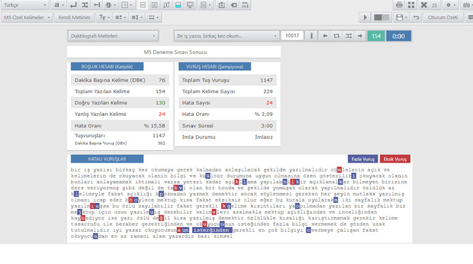Viewport: 473px width, 264px height.
Task: Click the Dakika Başına Vuruş (DBV) row
Action: (120, 143)
